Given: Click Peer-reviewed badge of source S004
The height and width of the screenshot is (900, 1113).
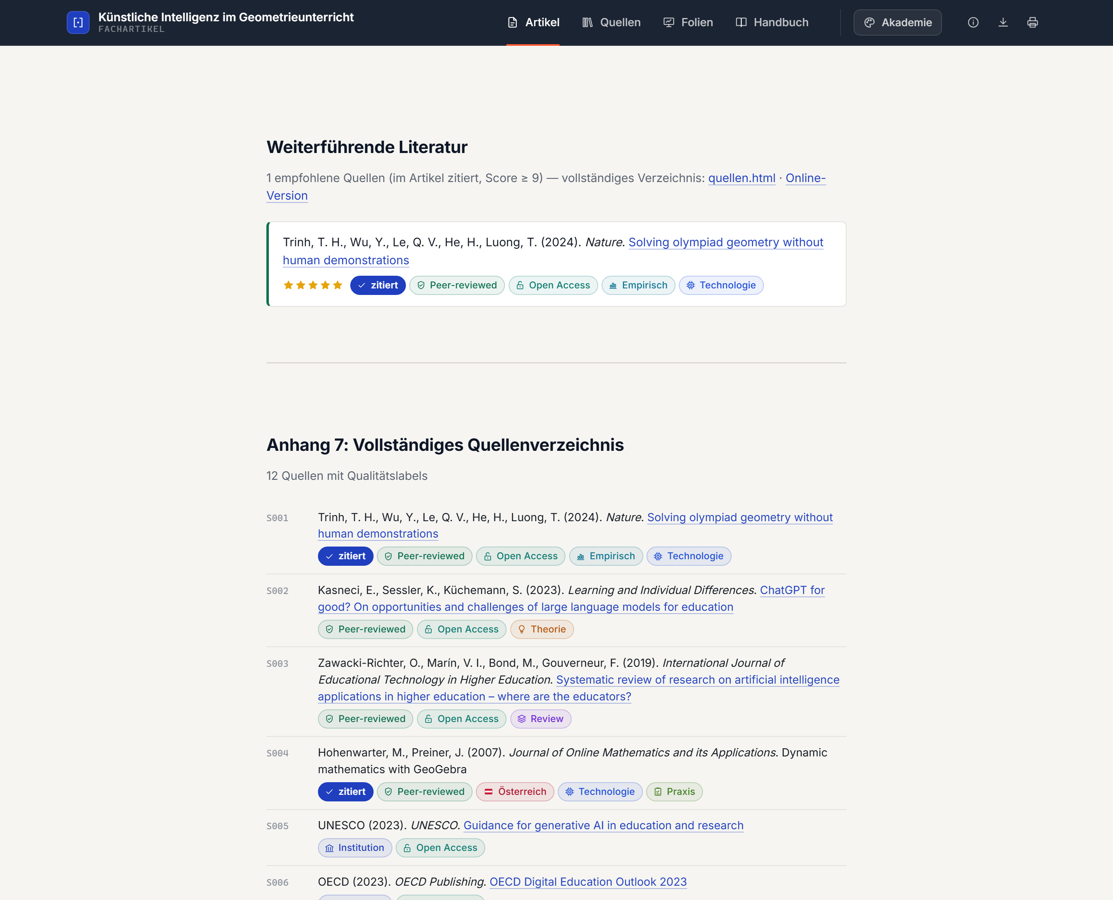Looking at the screenshot, I should click(424, 792).
